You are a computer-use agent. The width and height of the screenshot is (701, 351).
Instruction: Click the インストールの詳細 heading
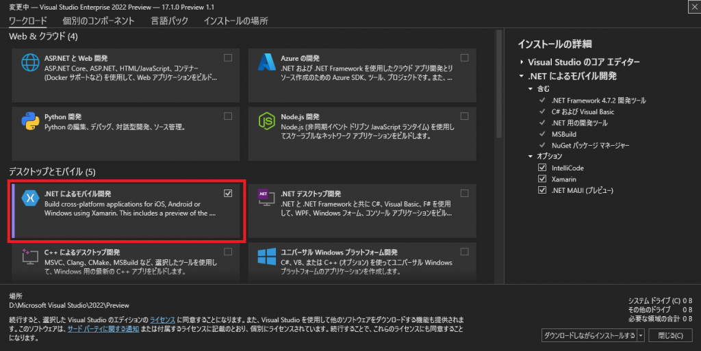click(x=555, y=44)
